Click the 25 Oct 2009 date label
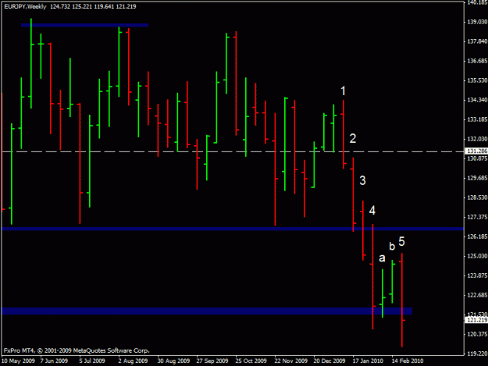This screenshot has width=488, height=366. point(251,361)
